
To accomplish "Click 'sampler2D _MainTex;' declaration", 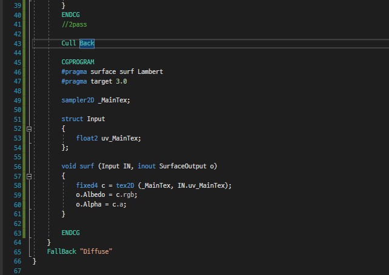I will [96, 100].
